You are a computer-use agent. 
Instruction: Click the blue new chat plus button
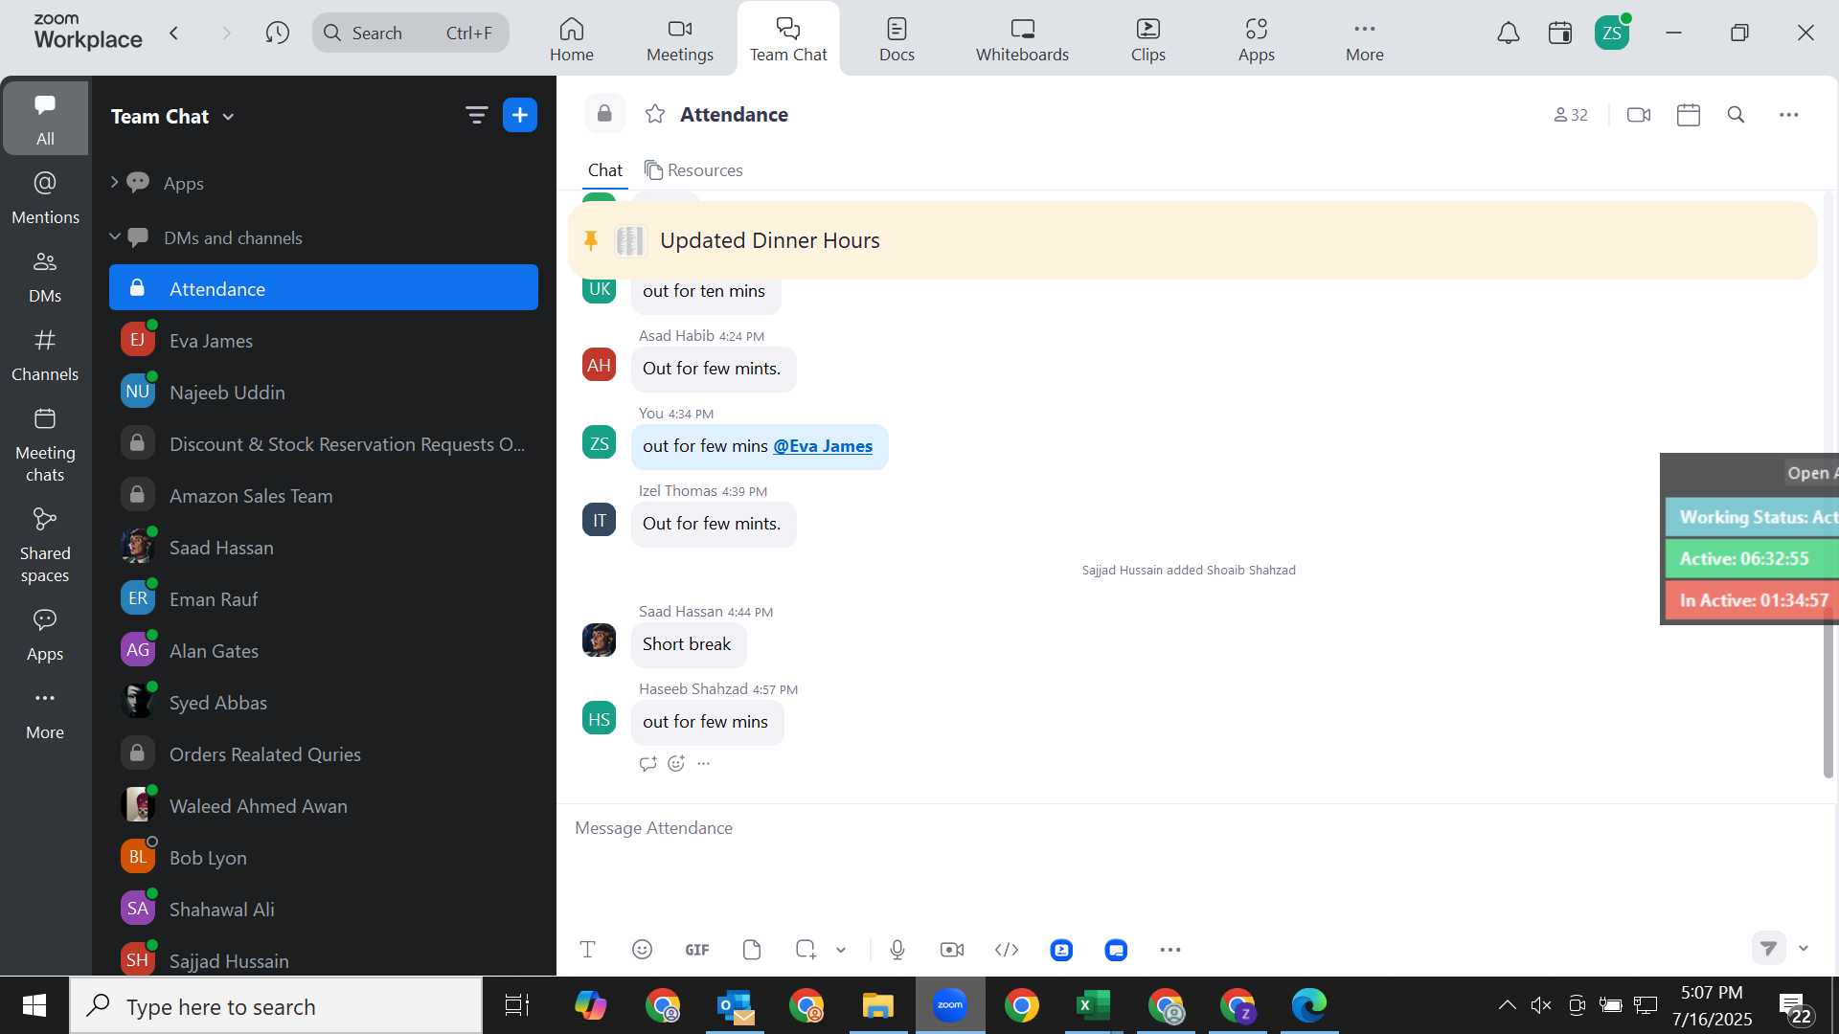click(520, 116)
